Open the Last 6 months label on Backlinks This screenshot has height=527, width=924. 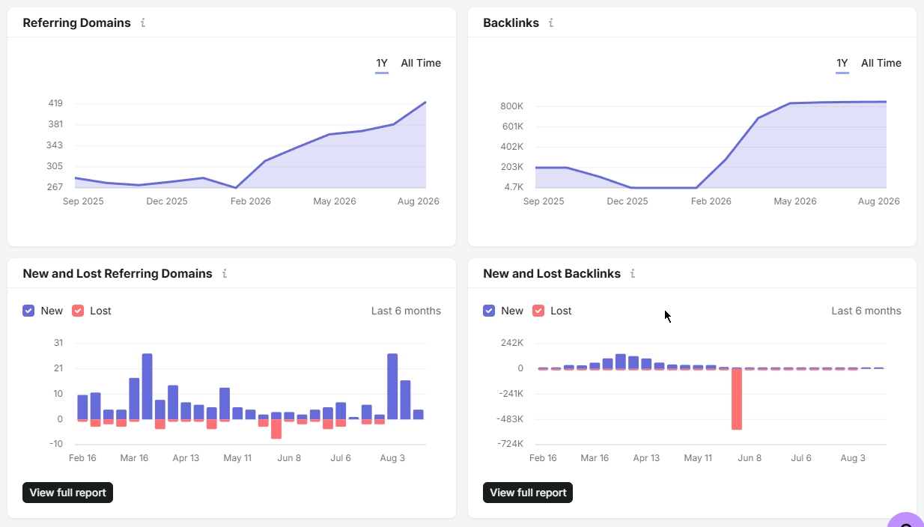(x=866, y=311)
